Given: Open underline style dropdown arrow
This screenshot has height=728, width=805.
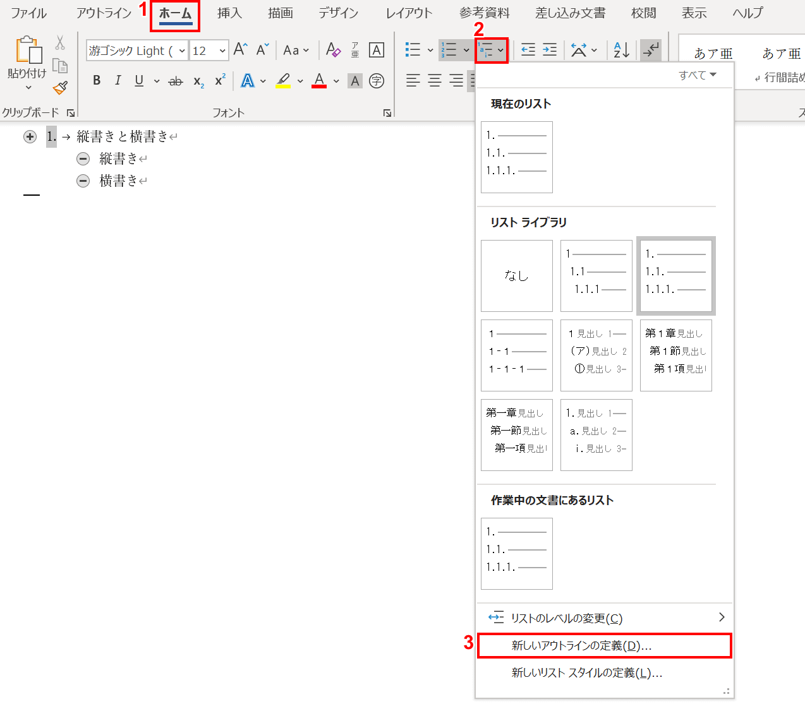Looking at the screenshot, I should tap(157, 81).
